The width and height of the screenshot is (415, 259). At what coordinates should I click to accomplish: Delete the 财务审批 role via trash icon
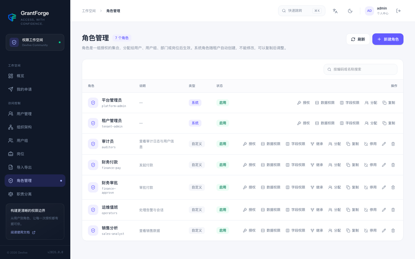coord(393,187)
